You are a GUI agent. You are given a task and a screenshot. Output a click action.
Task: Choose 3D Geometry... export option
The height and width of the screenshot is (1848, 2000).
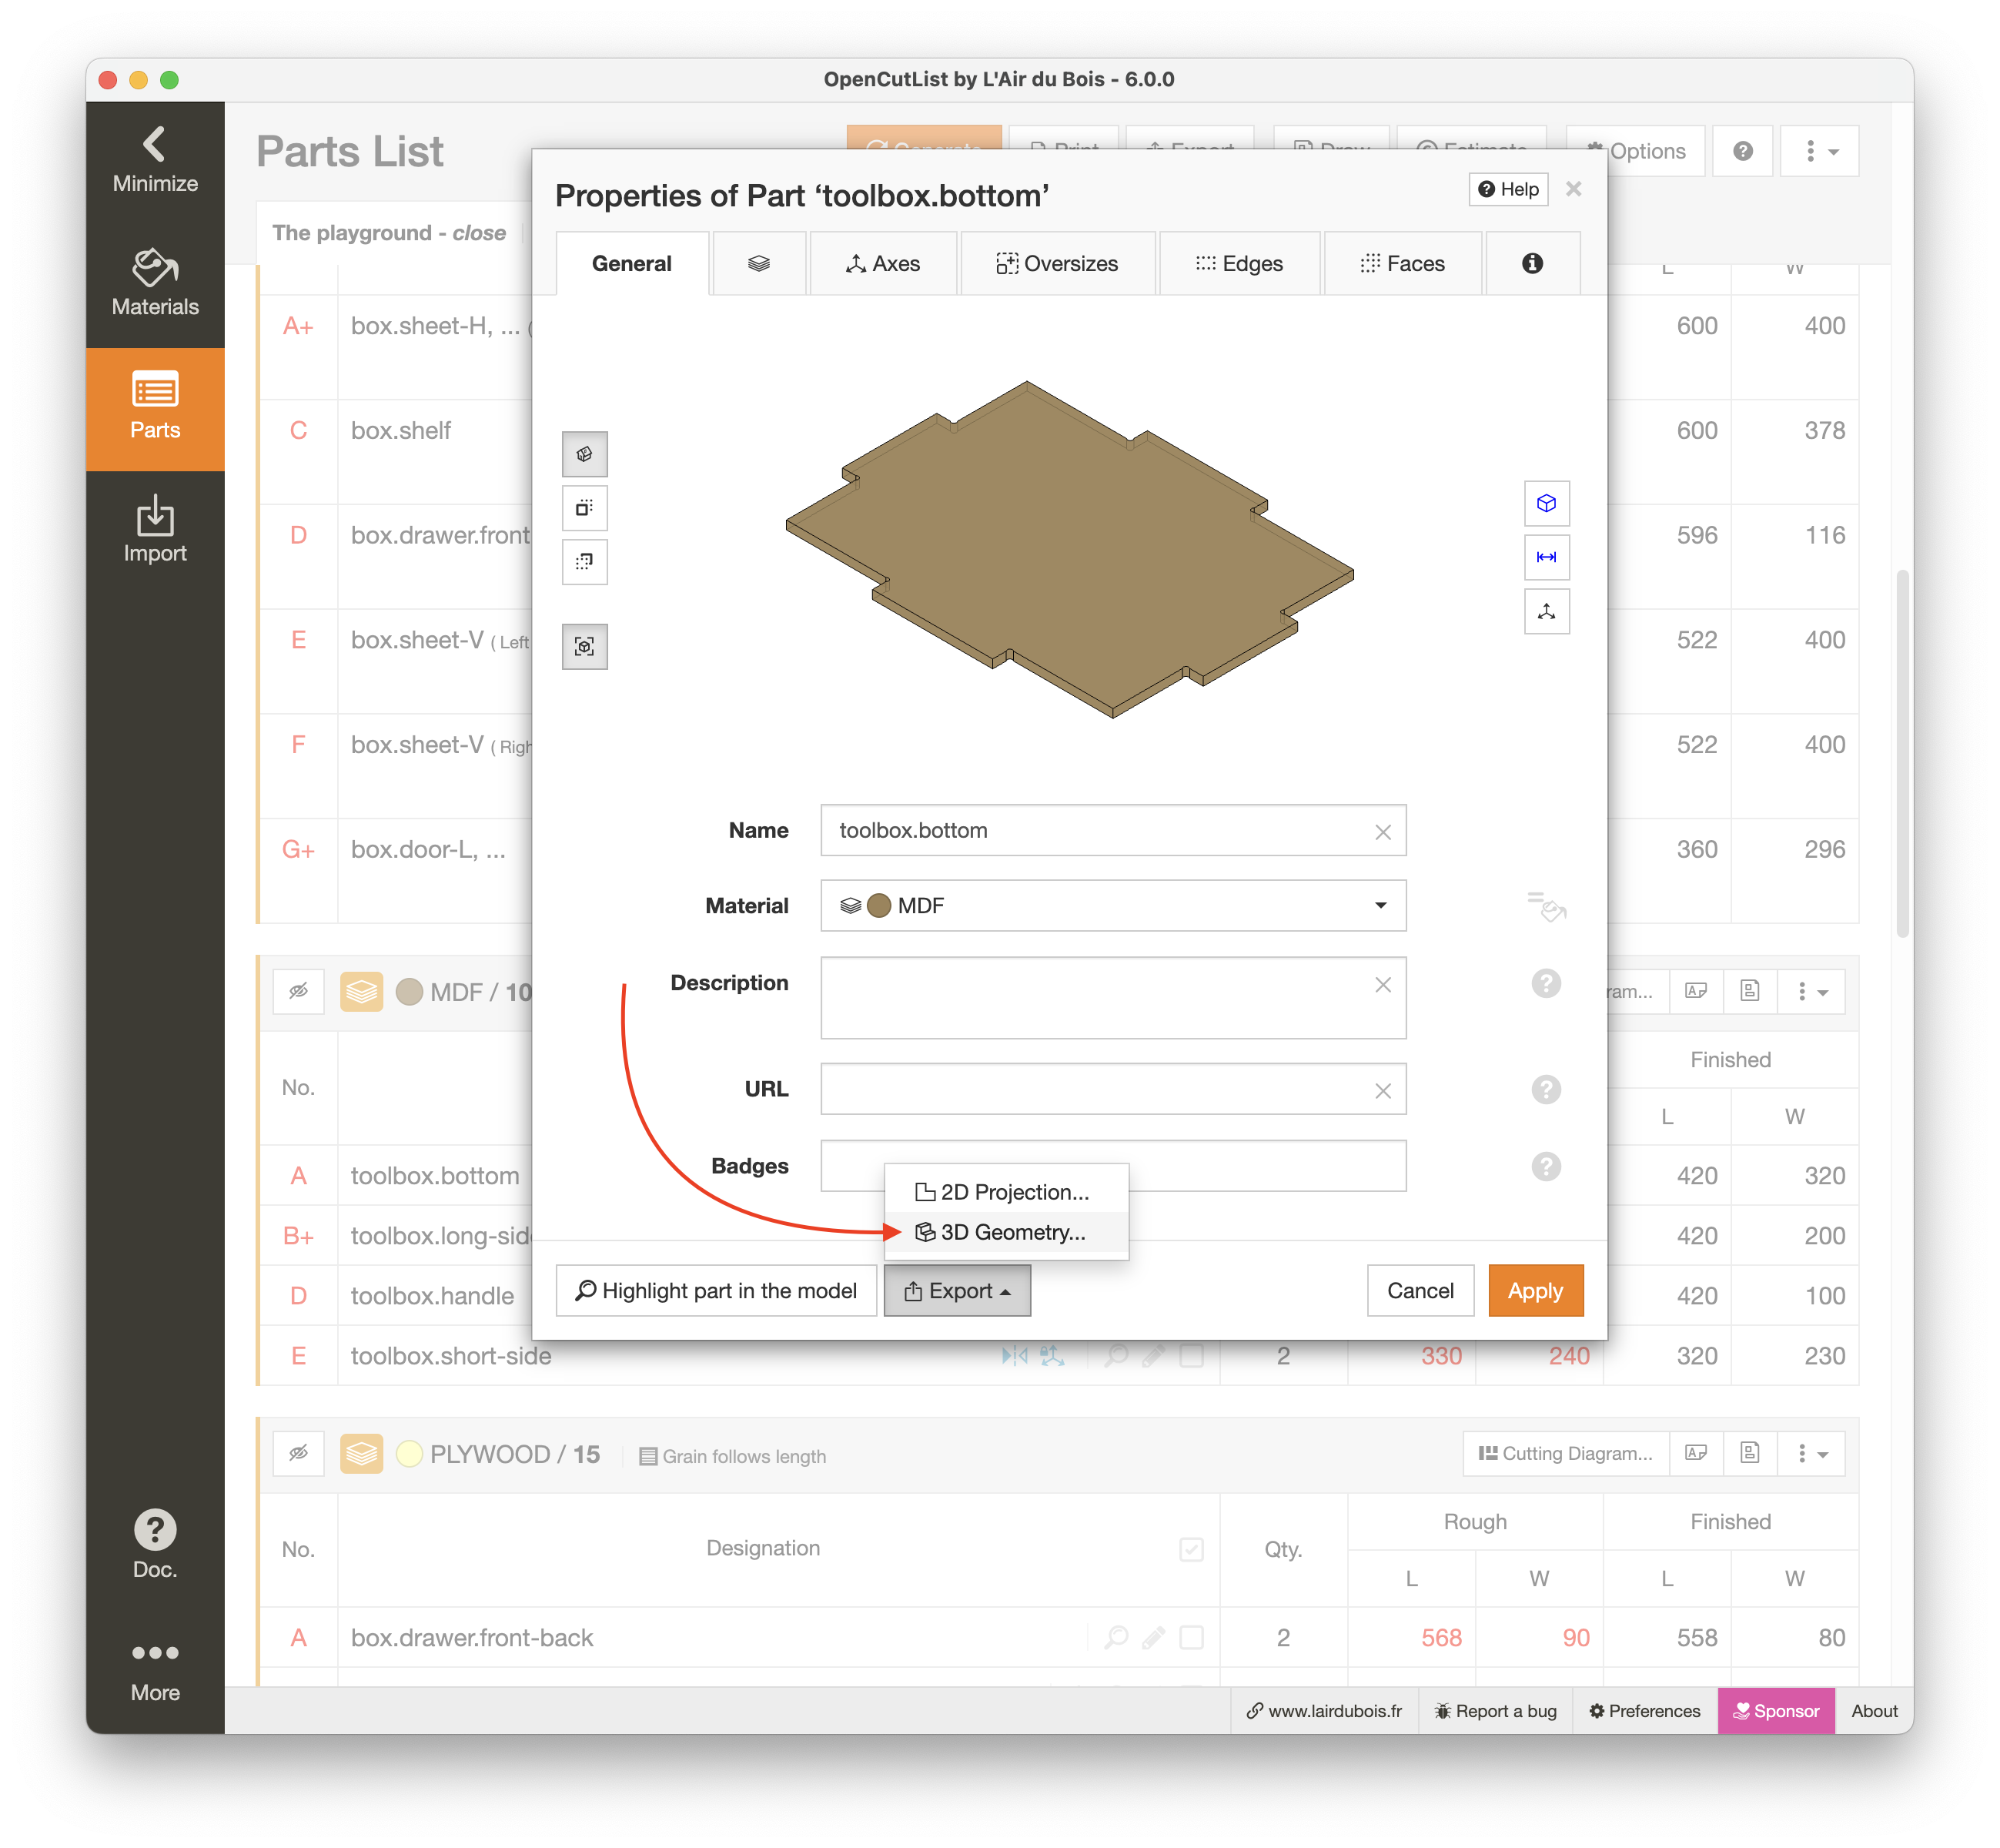[x=1006, y=1232]
